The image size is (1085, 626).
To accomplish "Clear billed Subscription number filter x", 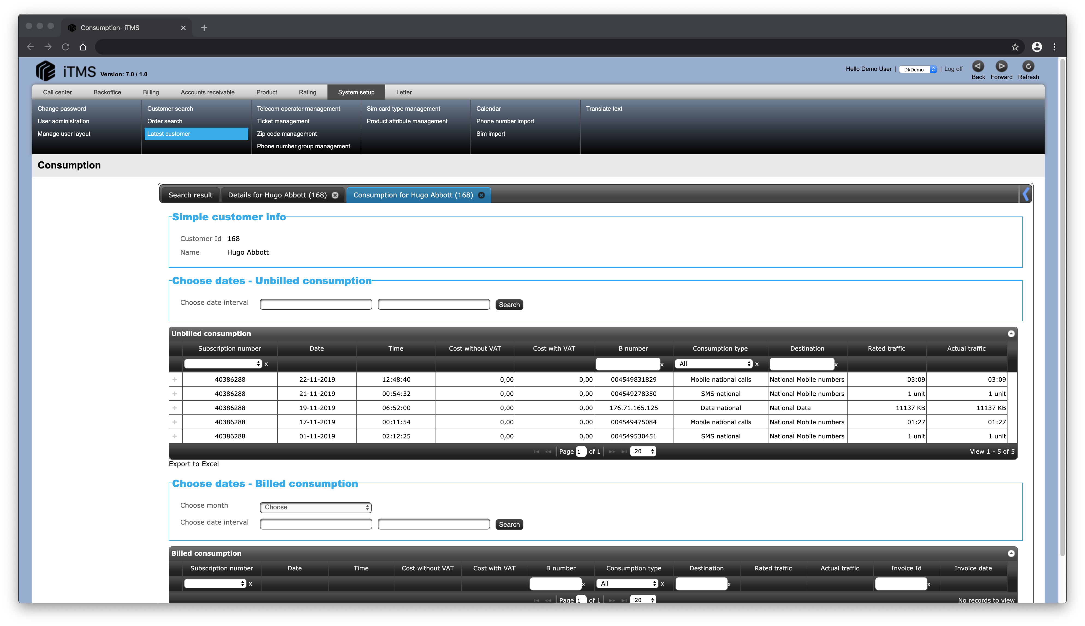I will point(251,584).
